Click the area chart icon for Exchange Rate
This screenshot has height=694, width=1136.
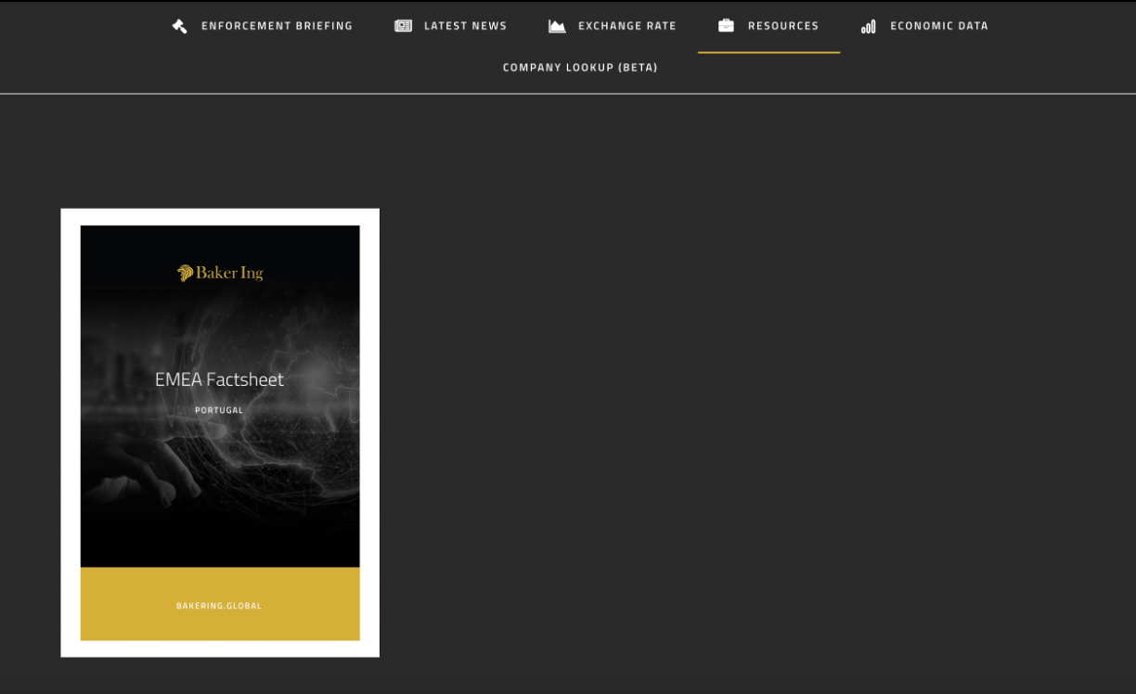click(x=557, y=26)
